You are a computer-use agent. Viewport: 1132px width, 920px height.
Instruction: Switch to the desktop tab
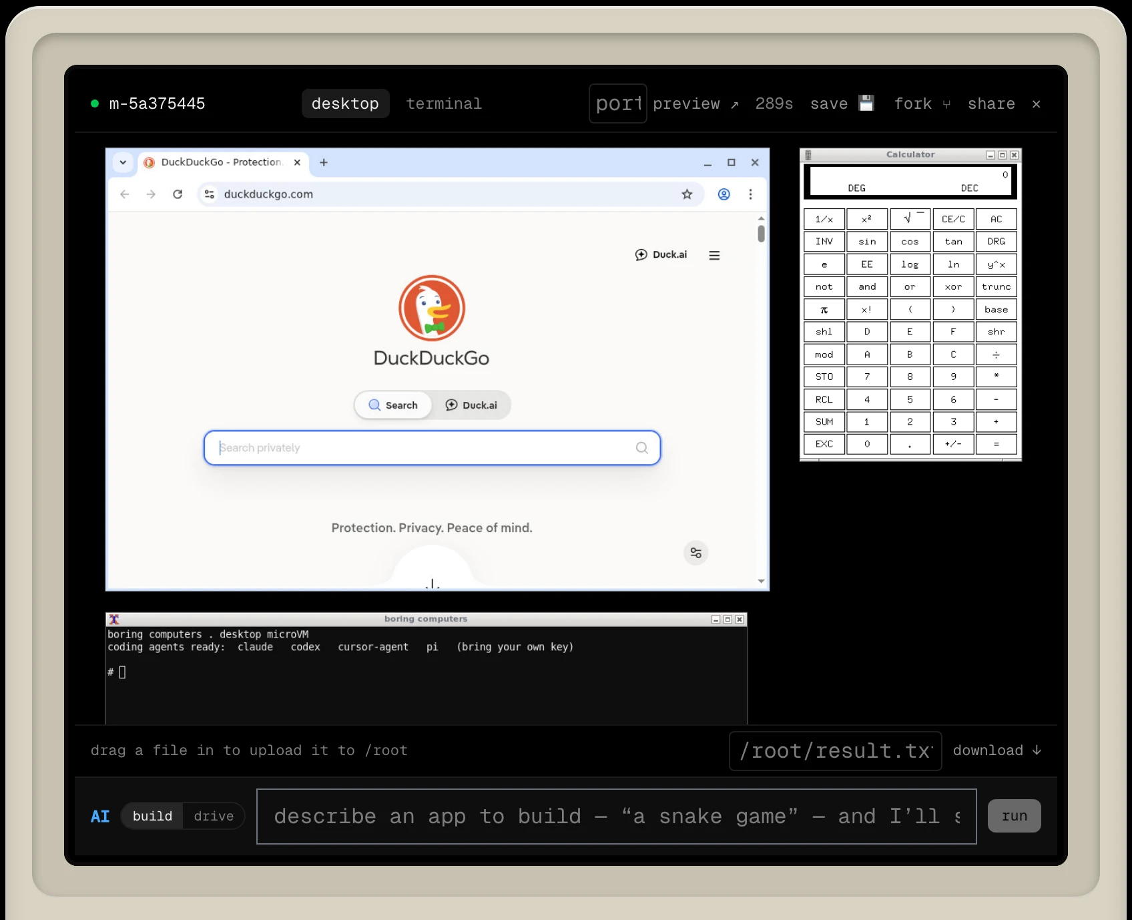[345, 103]
